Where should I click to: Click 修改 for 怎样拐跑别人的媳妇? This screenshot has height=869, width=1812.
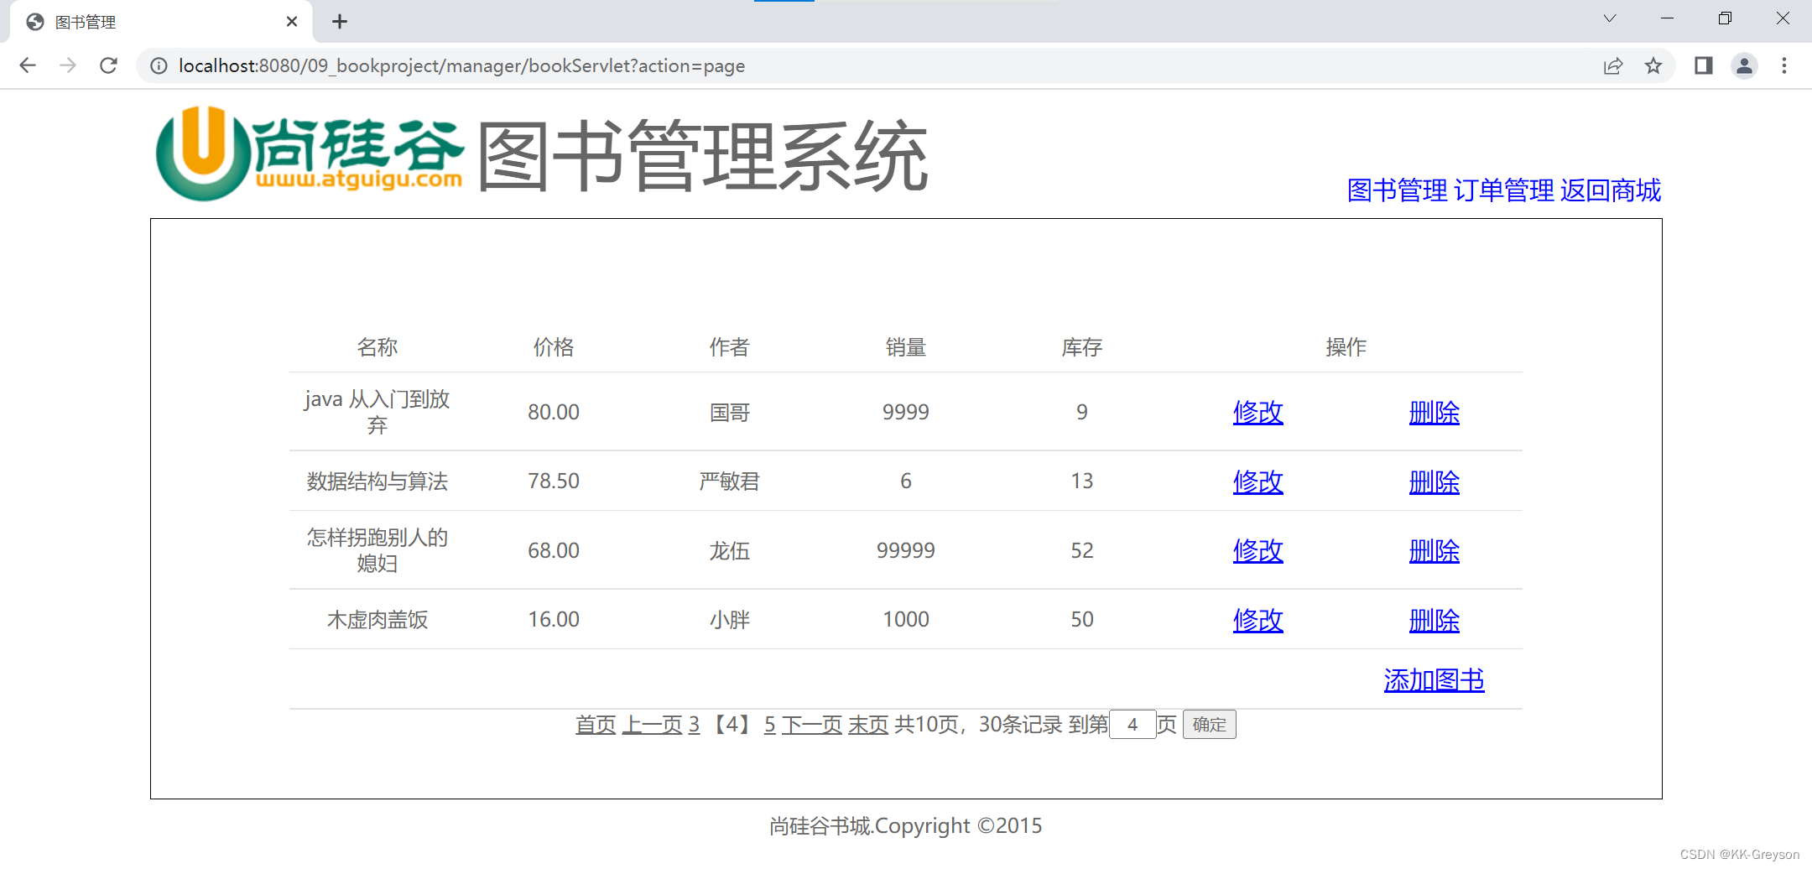tap(1258, 550)
